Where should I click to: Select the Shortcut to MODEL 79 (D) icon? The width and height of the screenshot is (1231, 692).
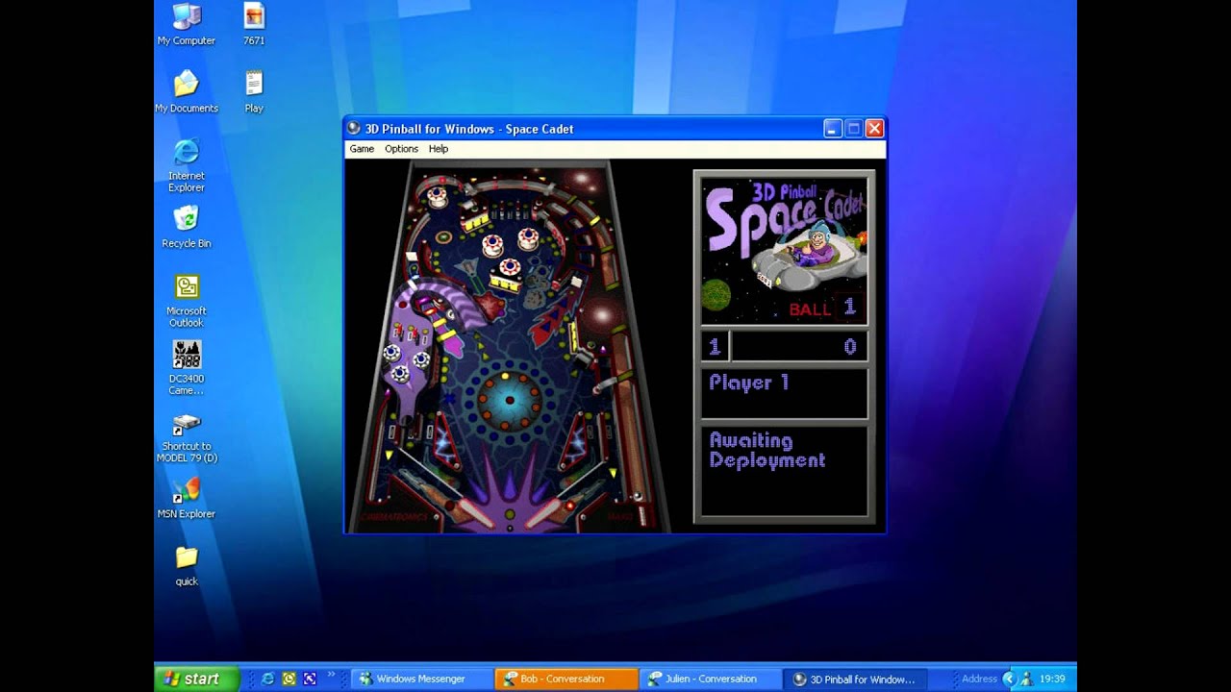[x=187, y=437]
